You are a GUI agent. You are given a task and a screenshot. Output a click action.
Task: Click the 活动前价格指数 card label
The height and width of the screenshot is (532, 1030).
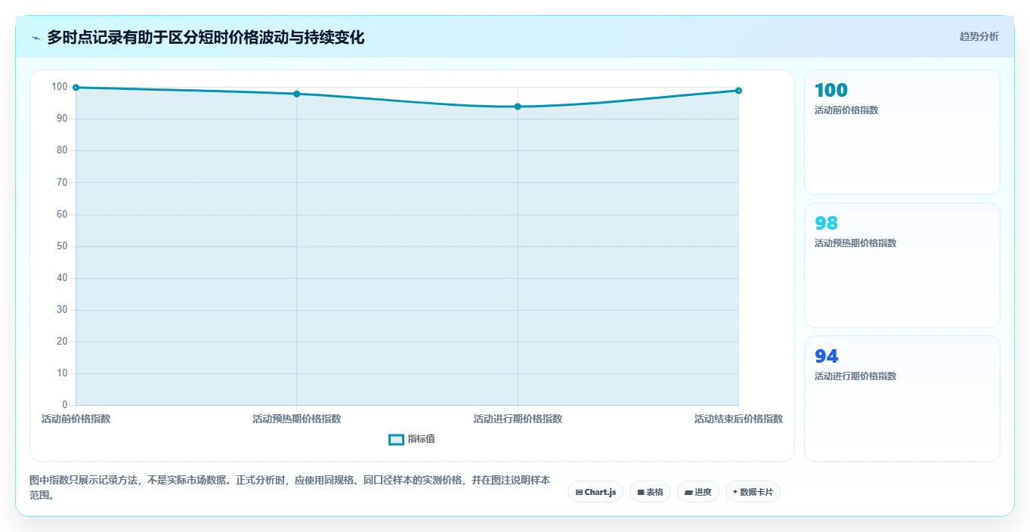(846, 110)
